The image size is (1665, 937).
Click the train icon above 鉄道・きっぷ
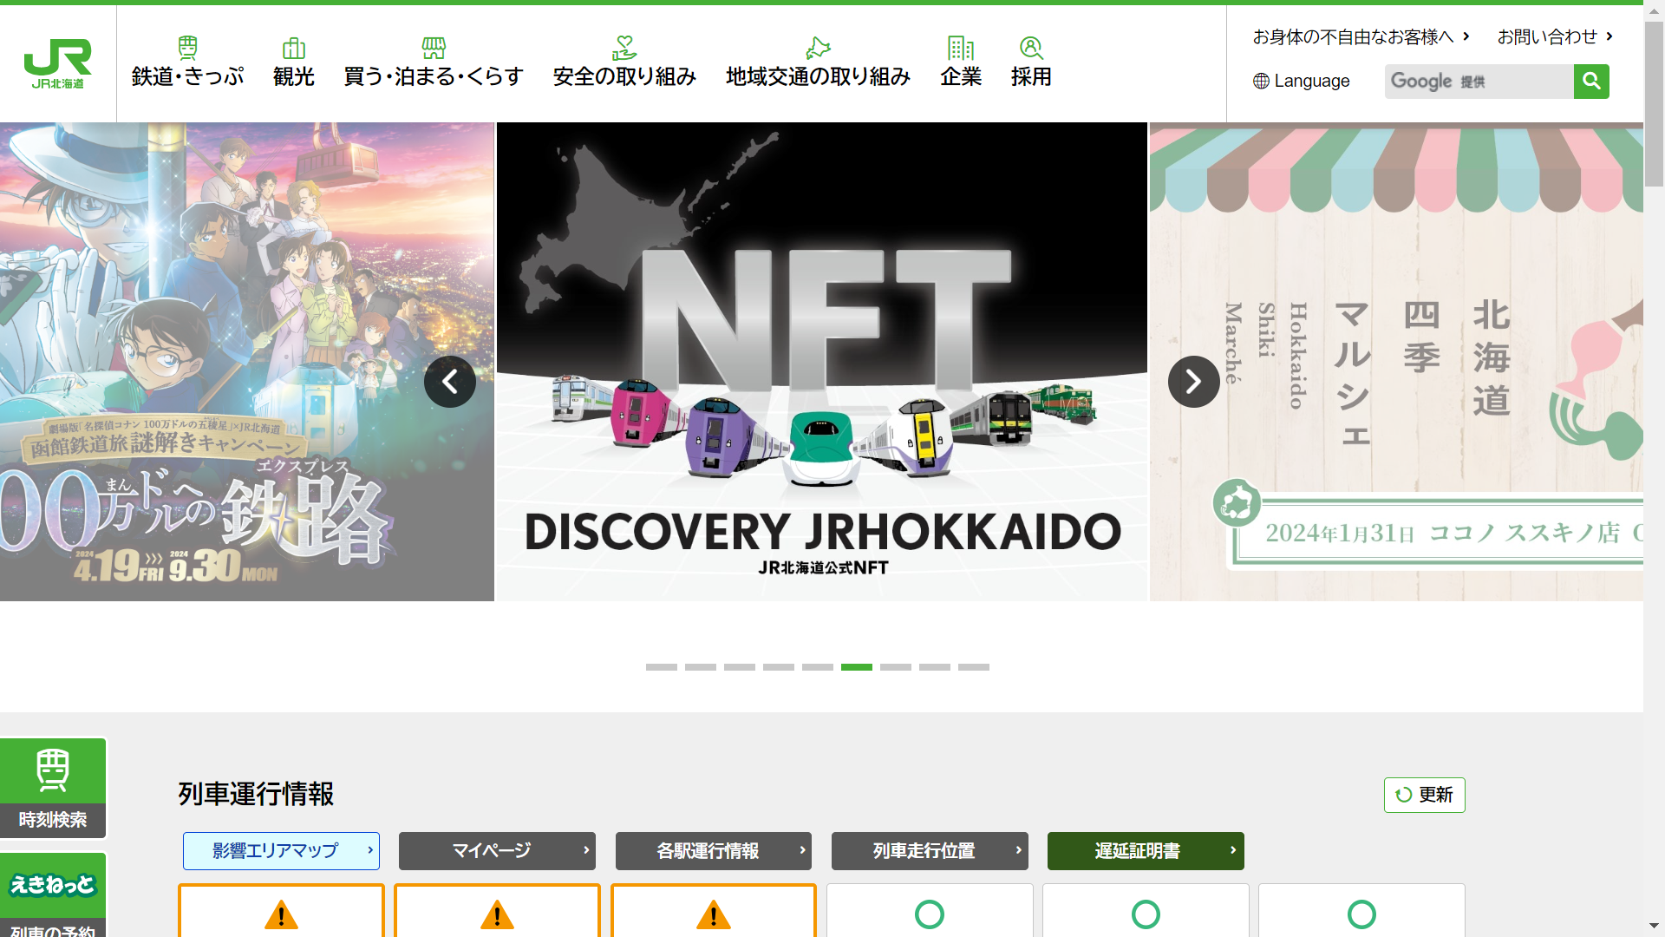click(187, 47)
